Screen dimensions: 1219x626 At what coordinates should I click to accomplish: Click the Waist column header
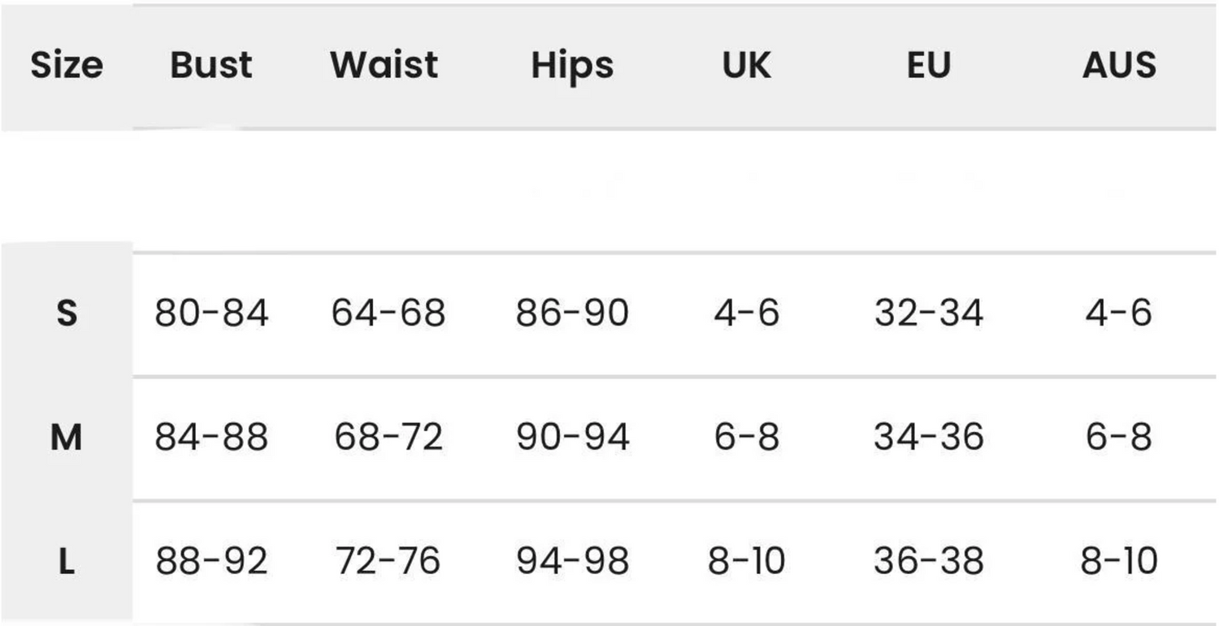[384, 65]
